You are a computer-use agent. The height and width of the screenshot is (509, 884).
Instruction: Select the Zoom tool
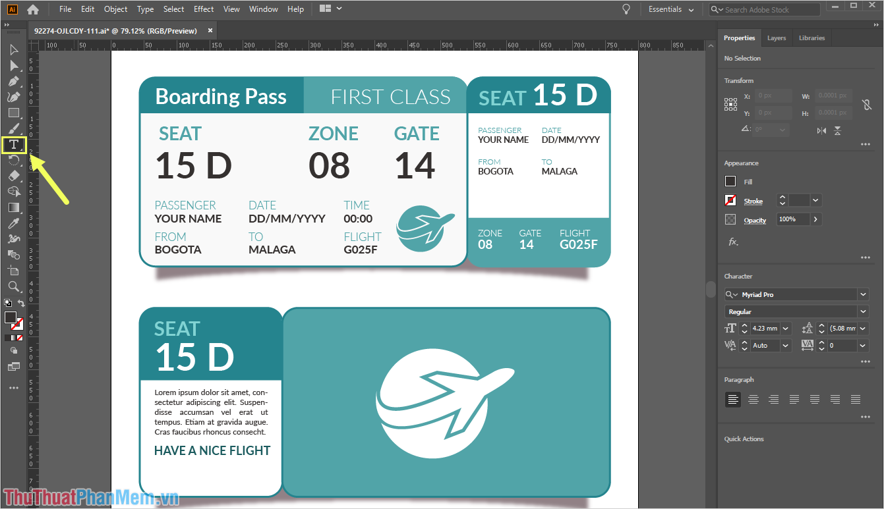click(13, 286)
